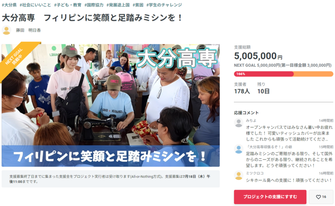335x206 pixels.
Task: Open the #学生のチャレンジ tag
Action: pos(164,5)
